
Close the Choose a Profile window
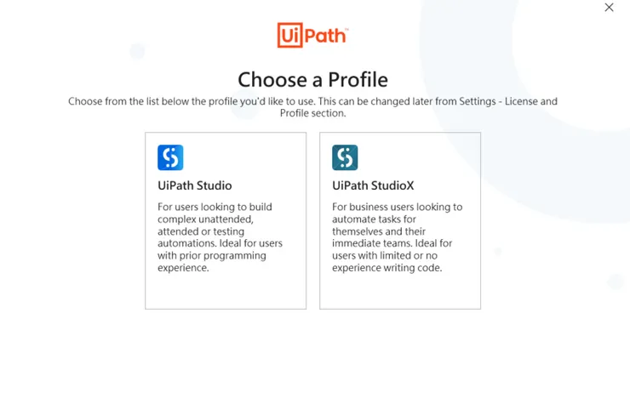click(x=609, y=8)
